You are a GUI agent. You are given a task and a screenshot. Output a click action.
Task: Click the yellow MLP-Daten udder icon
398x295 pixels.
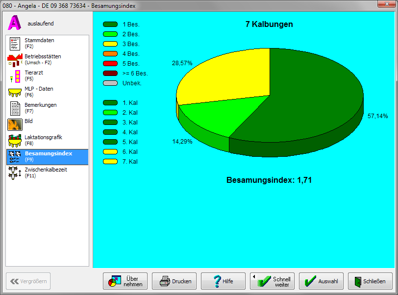click(15, 93)
